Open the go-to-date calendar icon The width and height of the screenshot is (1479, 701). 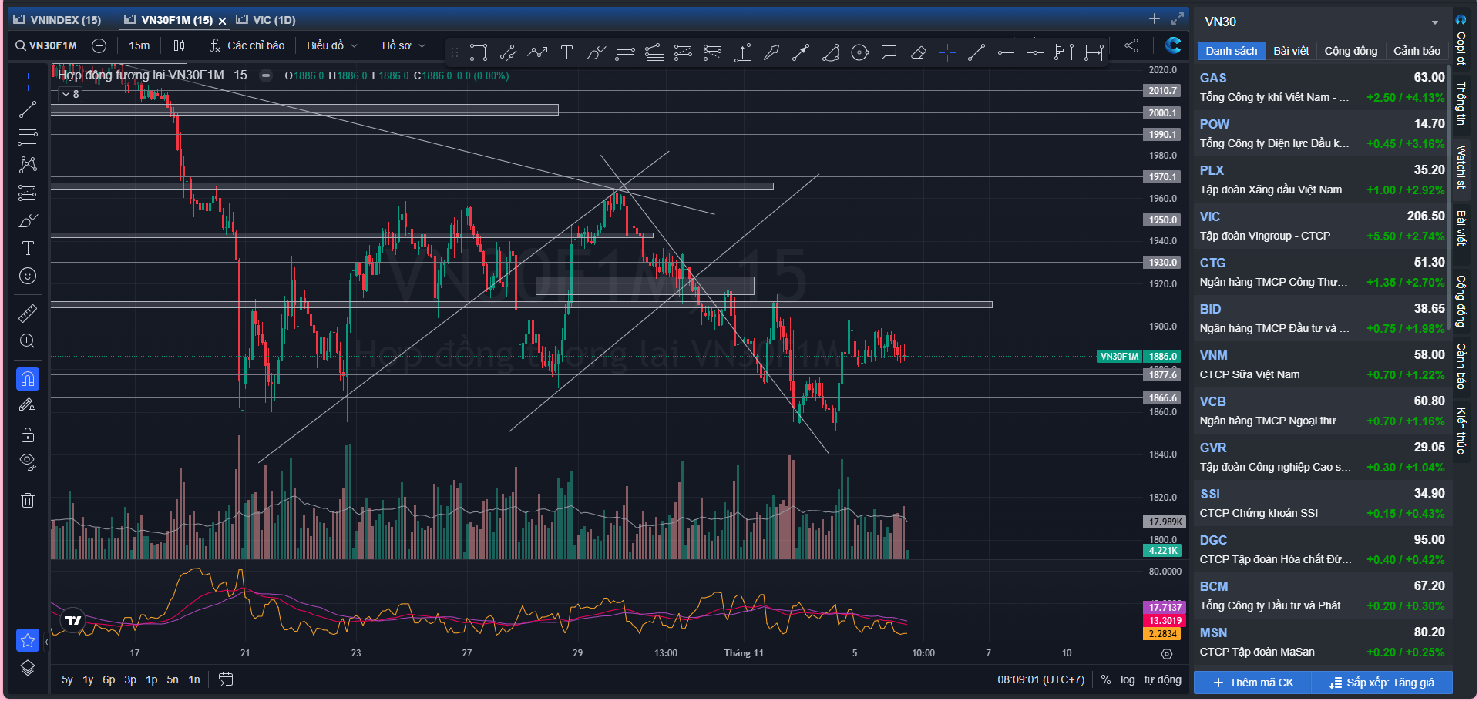(225, 679)
